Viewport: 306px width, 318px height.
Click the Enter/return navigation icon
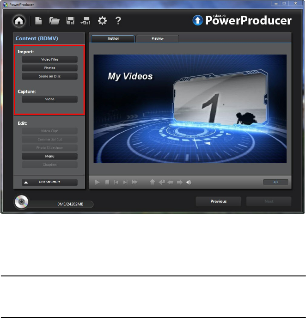[162, 182]
